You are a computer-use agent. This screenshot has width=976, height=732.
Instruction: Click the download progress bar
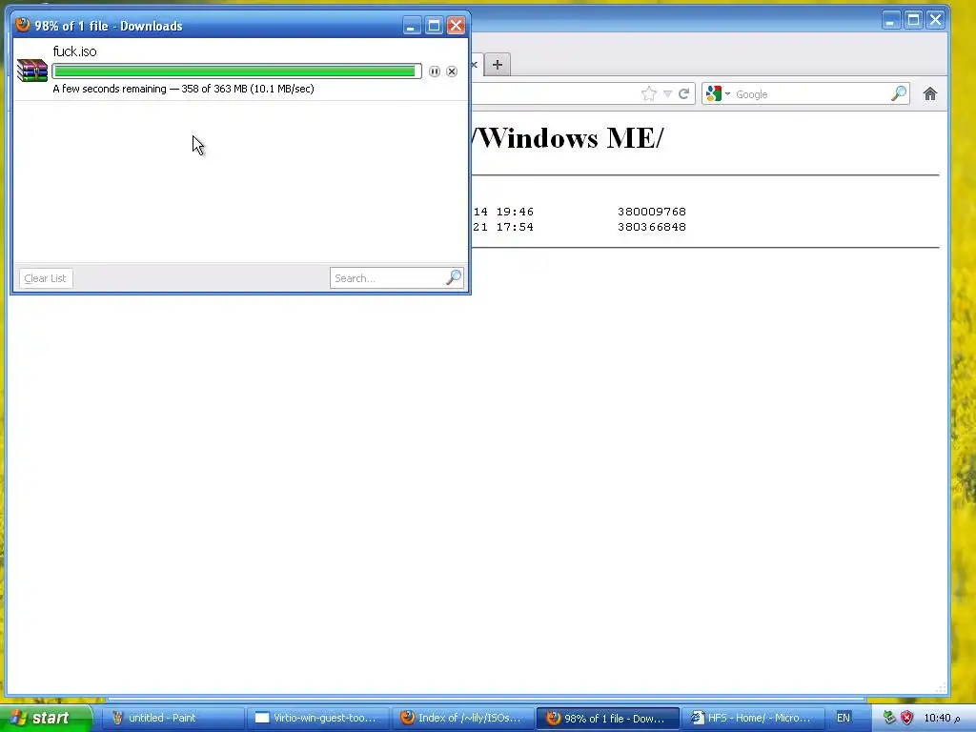pos(236,71)
